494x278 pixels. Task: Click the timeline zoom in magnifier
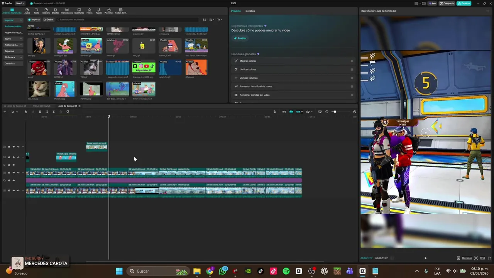(355, 112)
